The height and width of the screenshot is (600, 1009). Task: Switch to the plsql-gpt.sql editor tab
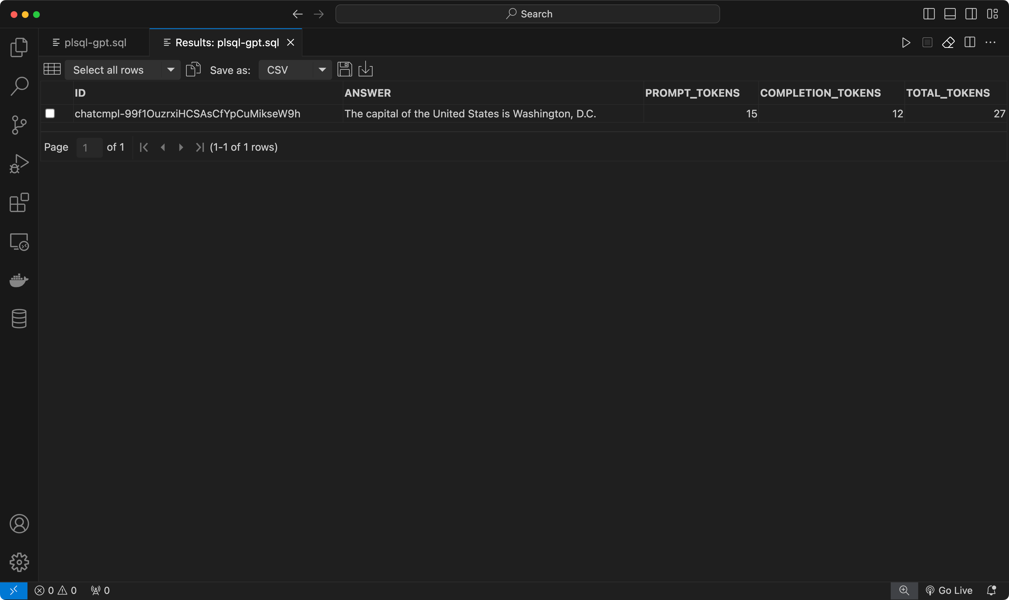click(95, 43)
